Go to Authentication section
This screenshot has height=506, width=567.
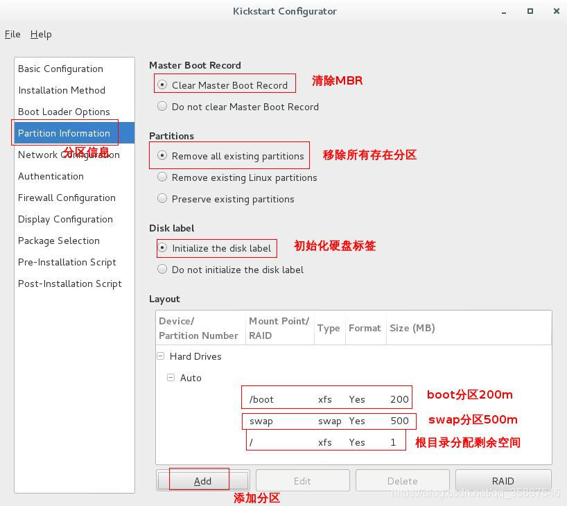tap(74, 176)
